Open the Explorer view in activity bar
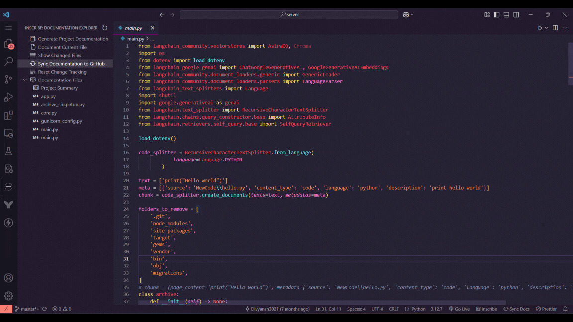 click(x=9, y=44)
